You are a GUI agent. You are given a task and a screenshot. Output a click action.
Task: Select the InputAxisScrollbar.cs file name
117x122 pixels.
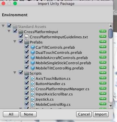pos(54,94)
